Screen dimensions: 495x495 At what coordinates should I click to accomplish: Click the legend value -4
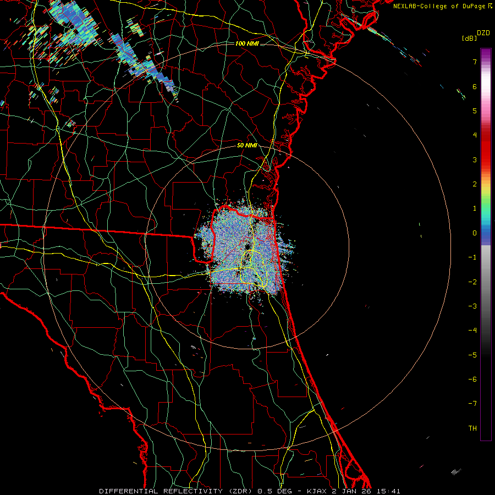(472, 330)
